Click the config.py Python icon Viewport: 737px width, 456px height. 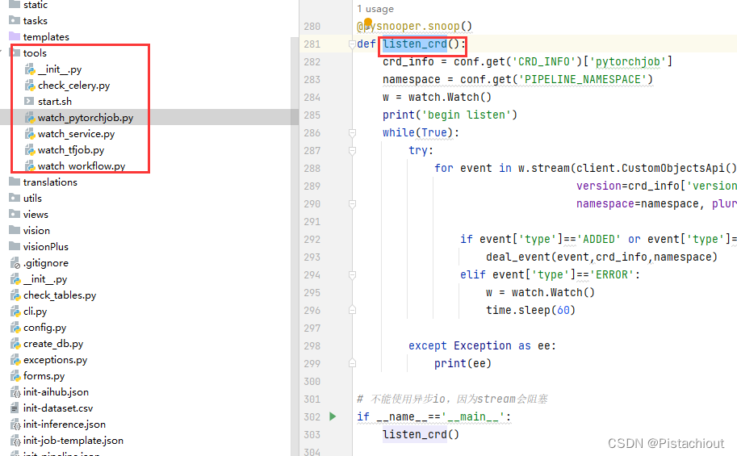[x=15, y=328]
